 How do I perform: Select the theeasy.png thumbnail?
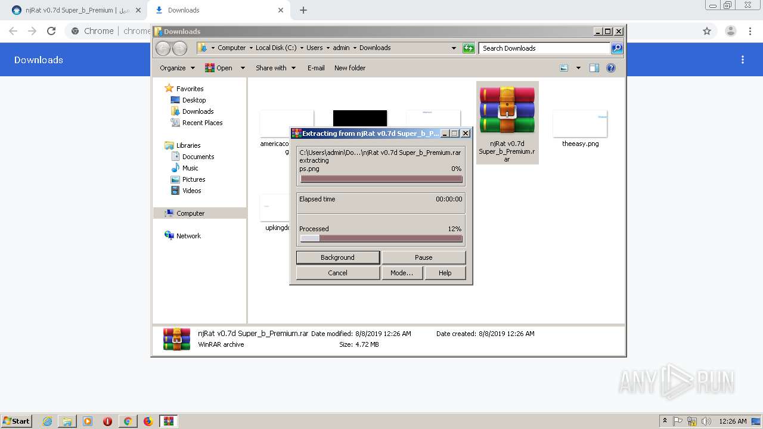coord(580,128)
